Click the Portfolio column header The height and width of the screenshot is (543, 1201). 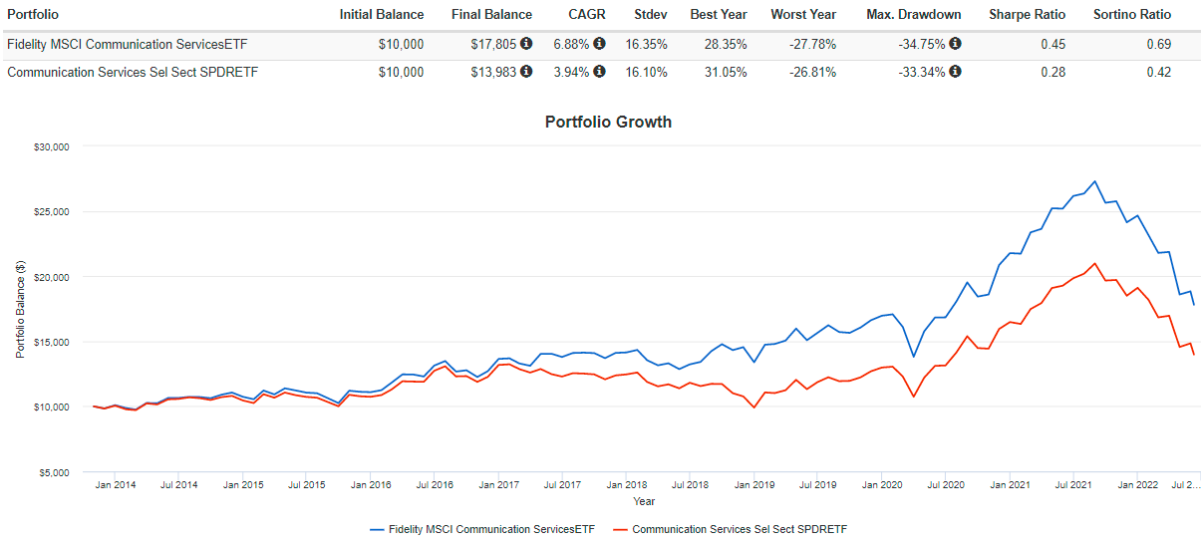coord(33,15)
